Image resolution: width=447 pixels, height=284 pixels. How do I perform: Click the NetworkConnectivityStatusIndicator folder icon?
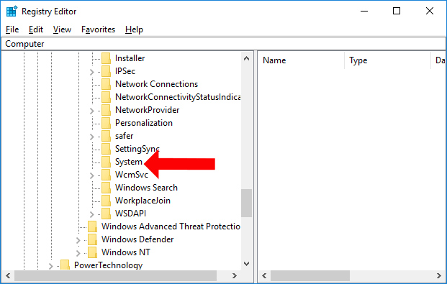[106, 97]
